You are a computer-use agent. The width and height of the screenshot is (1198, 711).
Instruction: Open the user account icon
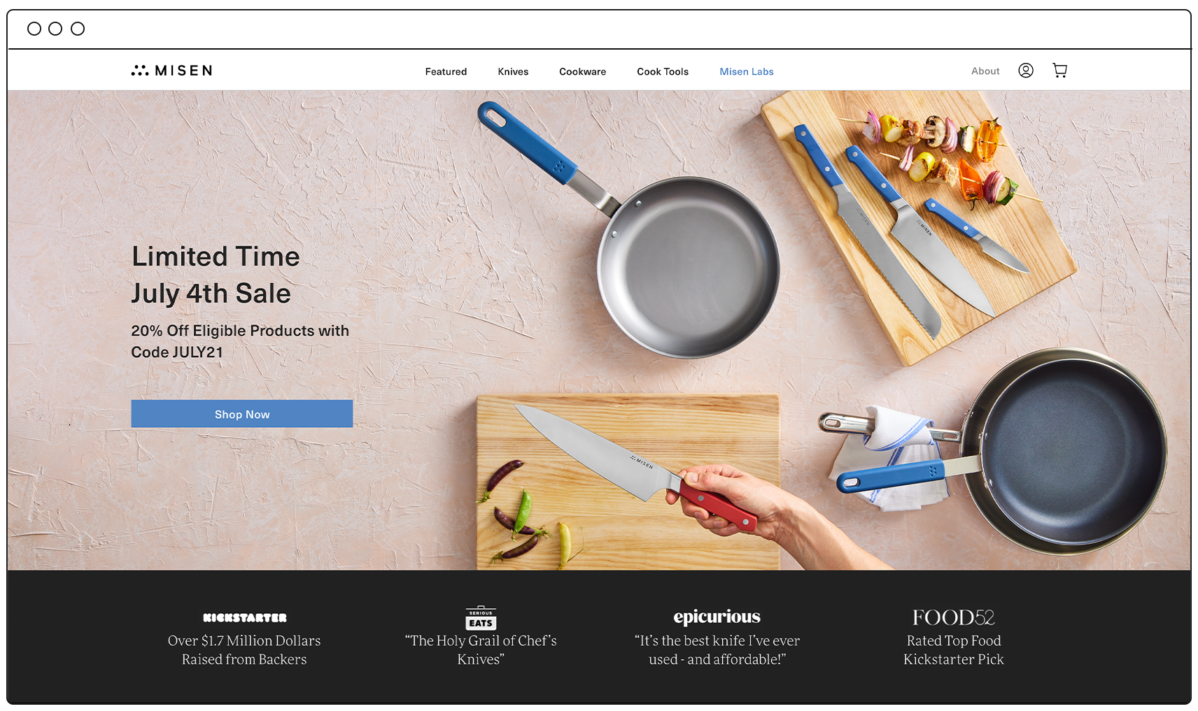[1026, 71]
